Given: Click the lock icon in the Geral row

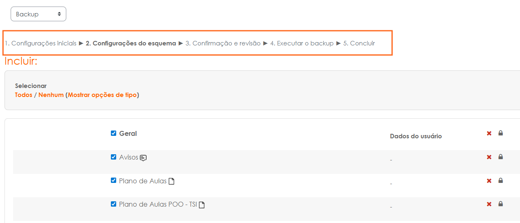Looking at the screenshot, I should point(500,133).
